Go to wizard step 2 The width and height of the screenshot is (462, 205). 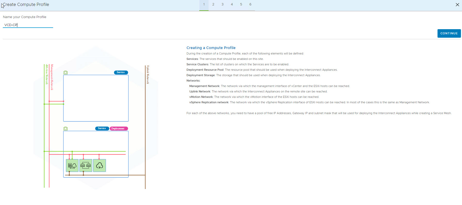pyautogui.click(x=213, y=4)
